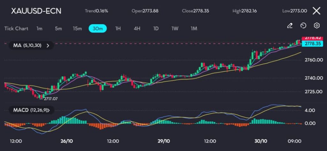This screenshot has height=151, width=327.
Task: Choose the 5m timeframe
Action: click(x=58, y=28)
